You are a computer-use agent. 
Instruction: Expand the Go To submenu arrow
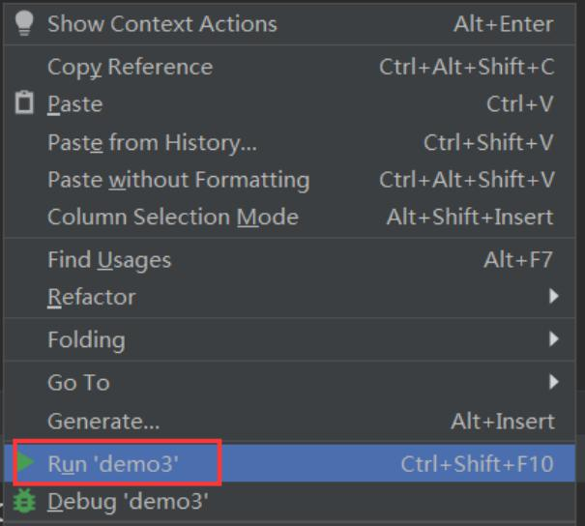pos(554,382)
